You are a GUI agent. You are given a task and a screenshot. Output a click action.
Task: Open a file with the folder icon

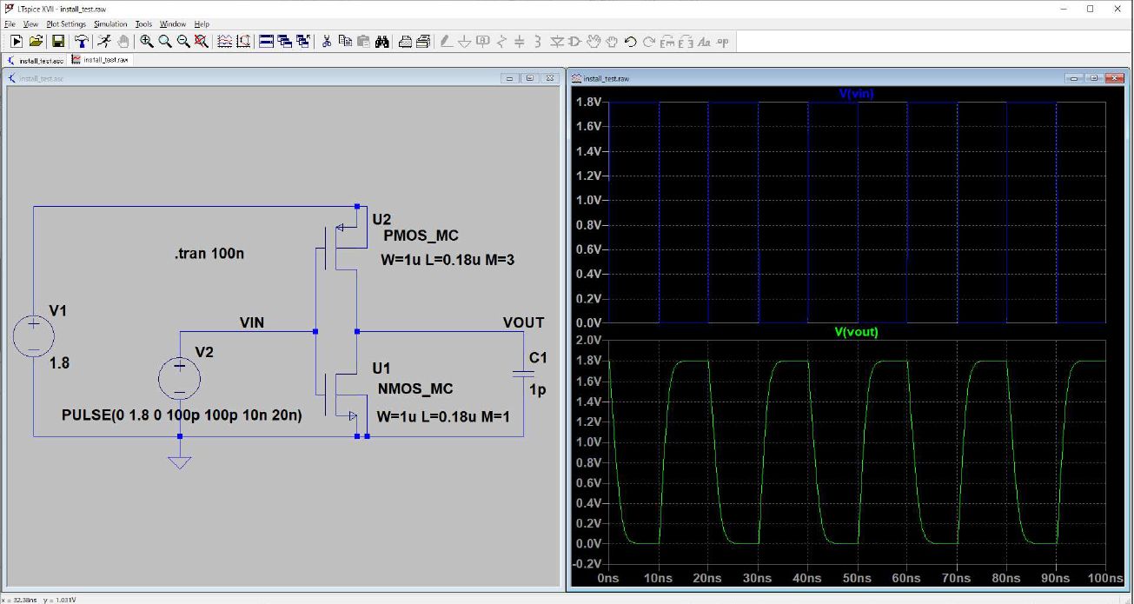tap(36, 41)
